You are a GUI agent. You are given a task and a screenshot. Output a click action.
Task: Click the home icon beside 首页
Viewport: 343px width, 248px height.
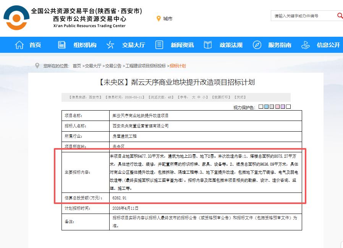click(x=19, y=45)
